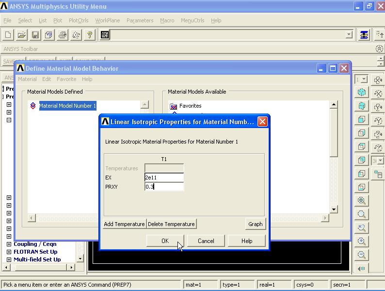
Task: Click the Delete Temperature button
Action: (x=171, y=224)
